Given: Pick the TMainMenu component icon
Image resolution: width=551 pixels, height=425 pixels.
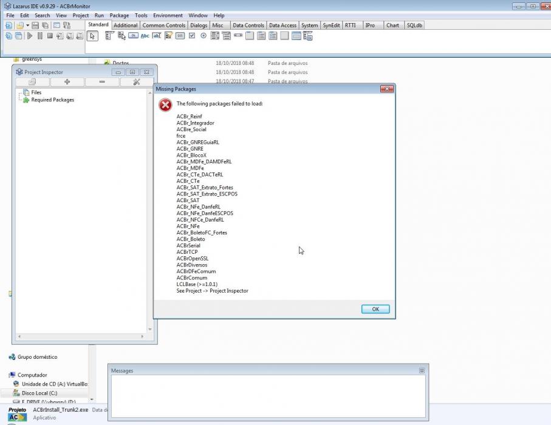Looking at the screenshot, I should coord(109,36).
